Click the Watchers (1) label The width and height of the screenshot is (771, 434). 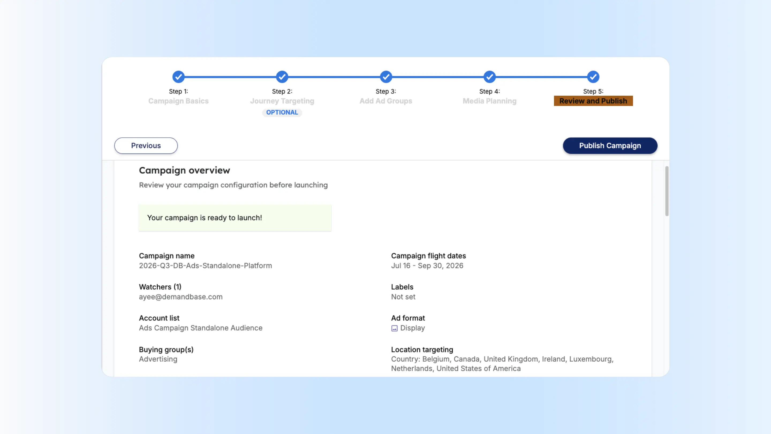tap(160, 287)
